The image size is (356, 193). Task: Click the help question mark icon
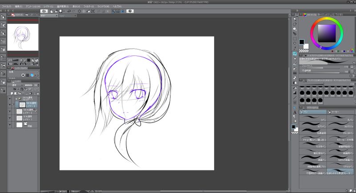[129, 11]
